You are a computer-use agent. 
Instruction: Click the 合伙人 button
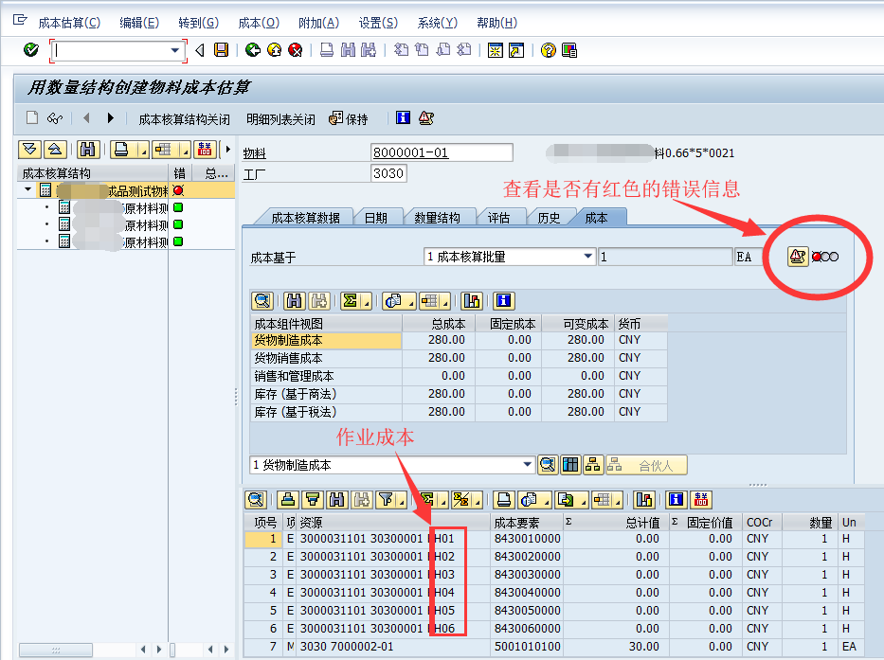(656, 464)
